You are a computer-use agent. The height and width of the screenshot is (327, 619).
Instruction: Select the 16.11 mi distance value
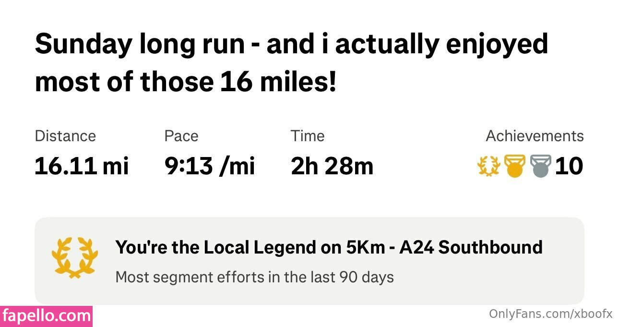tap(82, 167)
